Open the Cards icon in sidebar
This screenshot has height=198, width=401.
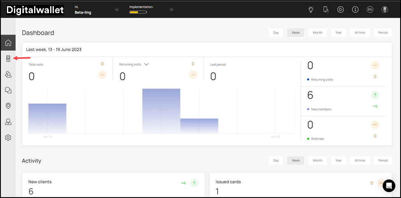pos(8,59)
